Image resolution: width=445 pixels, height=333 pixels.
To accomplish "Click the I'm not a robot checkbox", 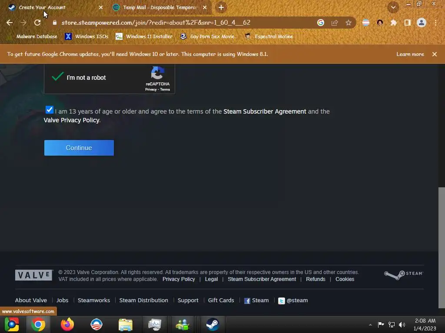I will [x=58, y=77].
